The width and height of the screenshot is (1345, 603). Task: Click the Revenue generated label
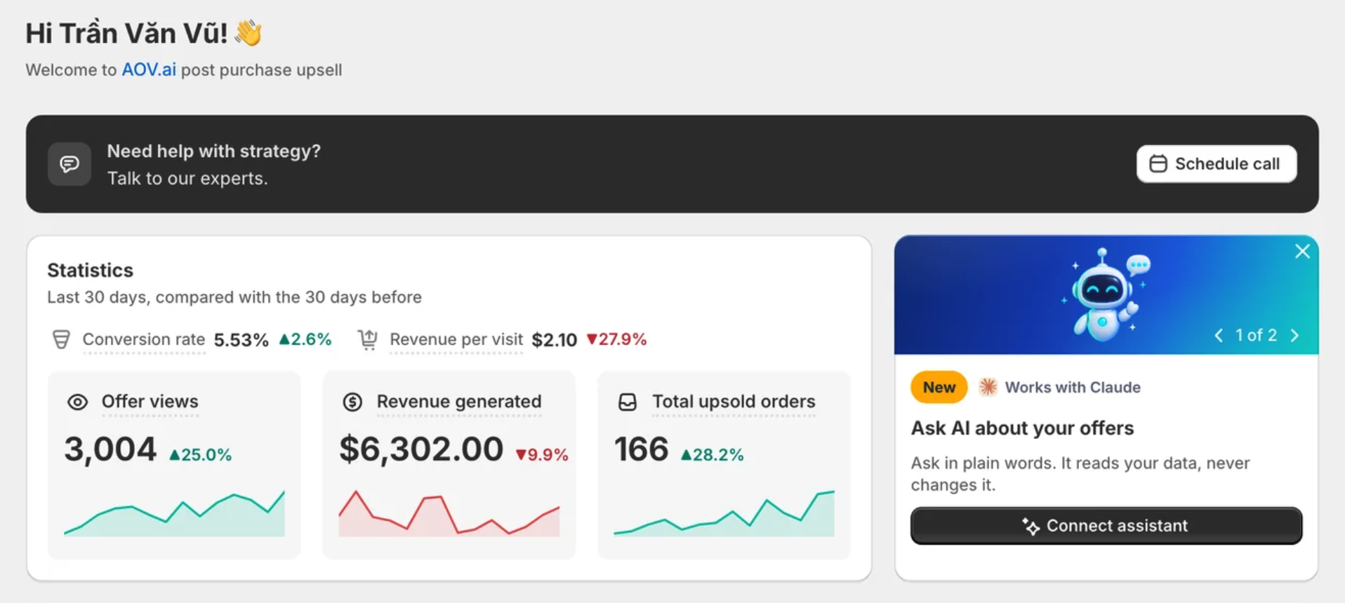(459, 402)
